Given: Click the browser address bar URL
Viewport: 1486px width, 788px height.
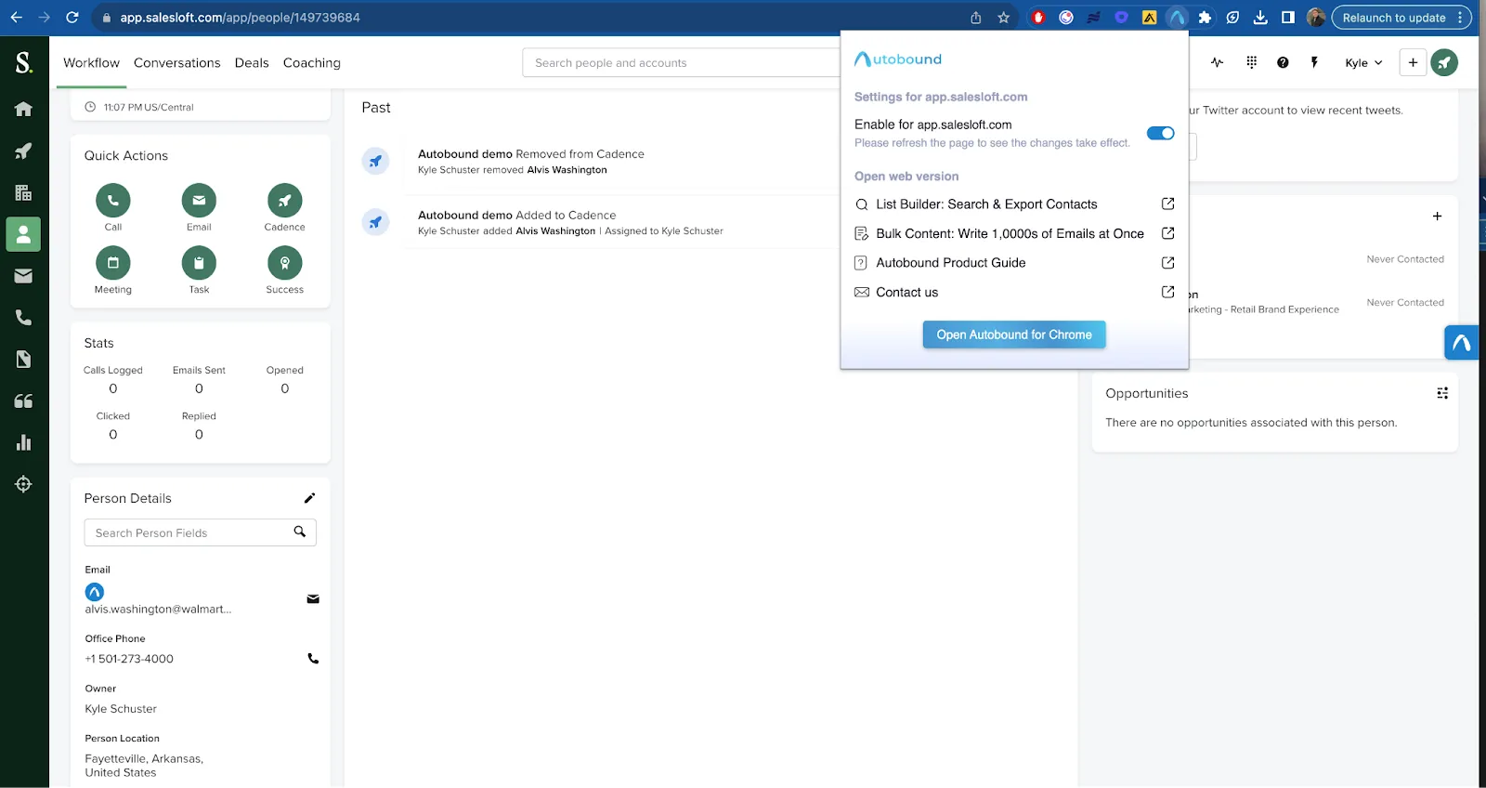Looking at the screenshot, I should tap(240, 18).
